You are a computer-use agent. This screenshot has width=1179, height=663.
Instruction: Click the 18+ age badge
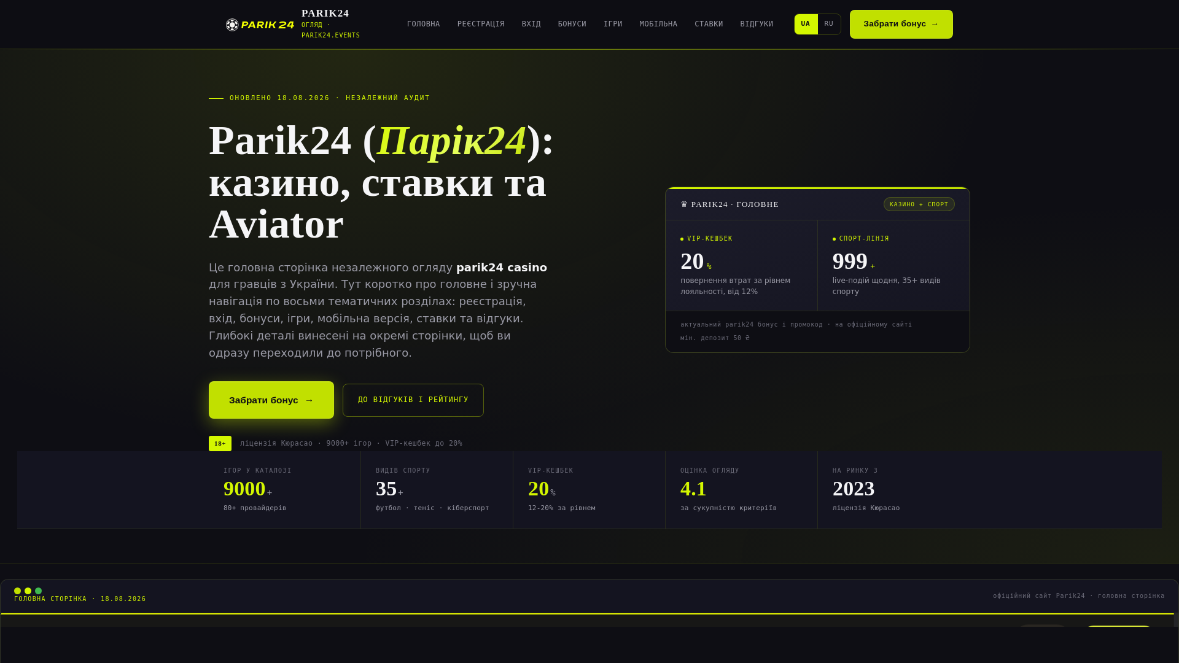[220, 443]
